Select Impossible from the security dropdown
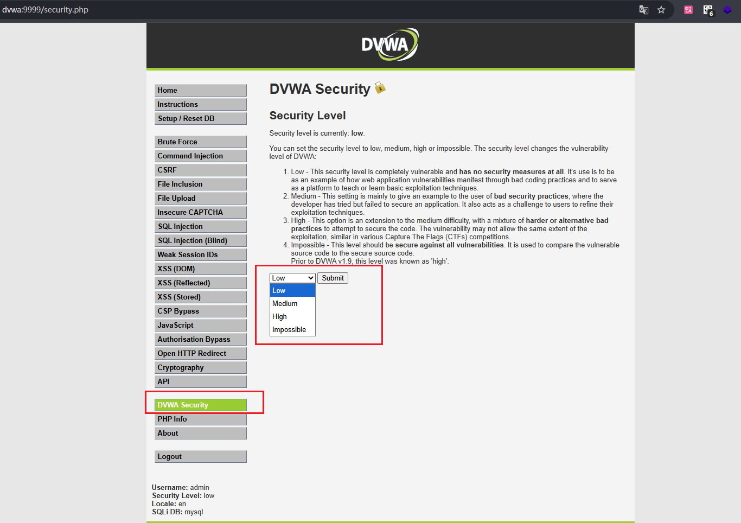The width and height of the screenshot is (741, 523). coord(289,330)
